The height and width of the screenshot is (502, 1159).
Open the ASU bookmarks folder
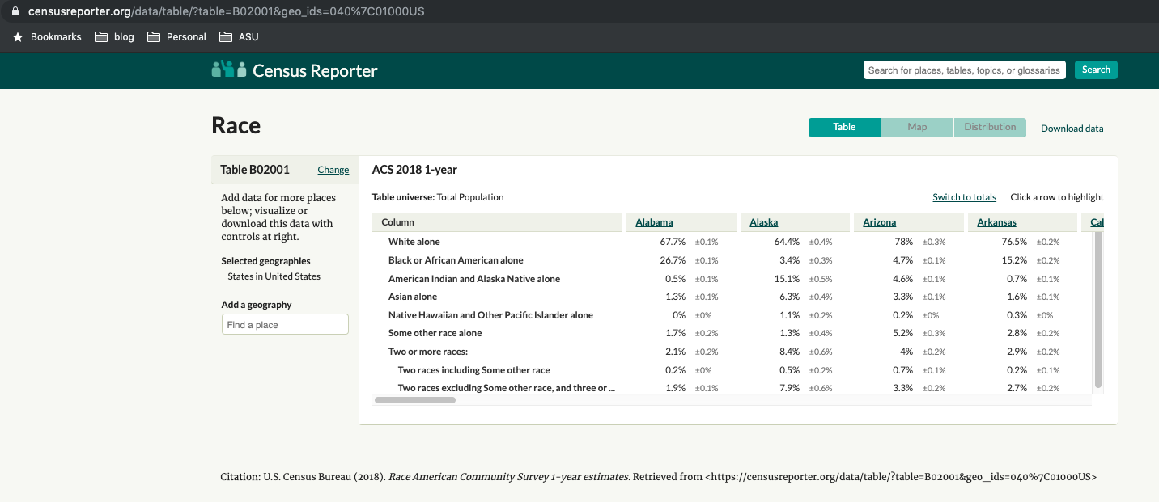239,36
